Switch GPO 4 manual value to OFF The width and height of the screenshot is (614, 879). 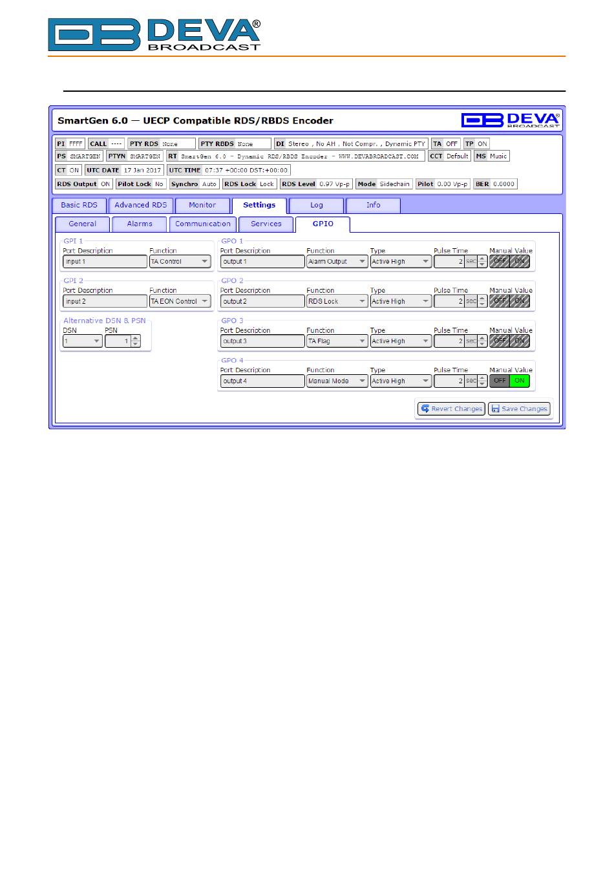[x=500, y=381]
